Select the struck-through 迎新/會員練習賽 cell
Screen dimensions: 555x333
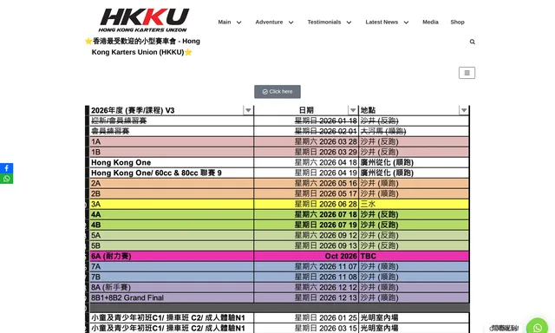(x=172, y=121)
